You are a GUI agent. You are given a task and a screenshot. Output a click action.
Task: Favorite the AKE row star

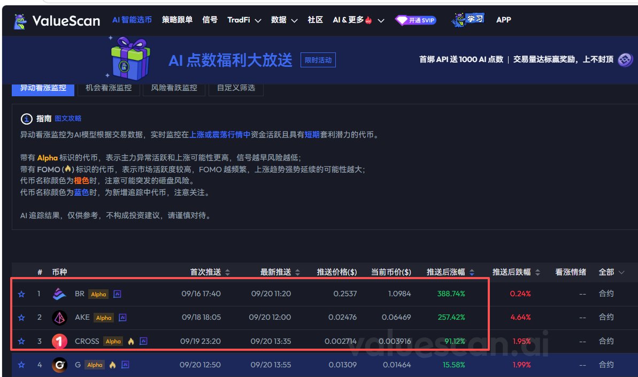pos(21,318)
